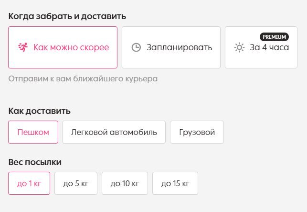Click the Как доставить heading
Screen dimensions: 307x212
(39, 111)
